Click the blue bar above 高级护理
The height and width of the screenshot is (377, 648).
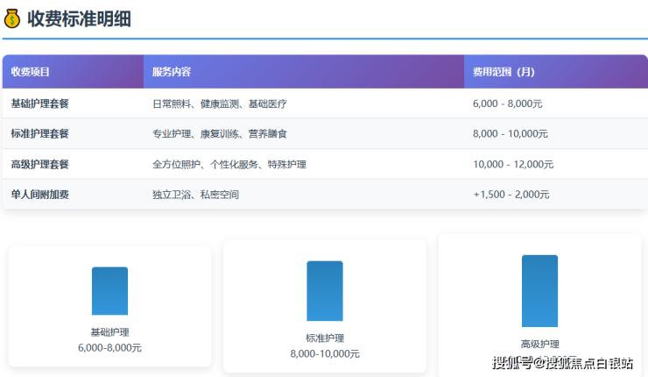[539, 291]
